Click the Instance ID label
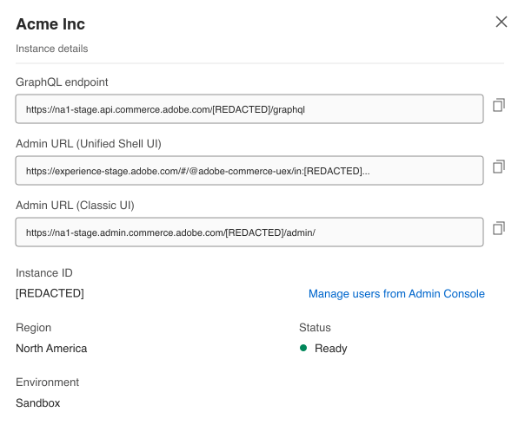This screenshot has height=425, width=525. point(44,273)
